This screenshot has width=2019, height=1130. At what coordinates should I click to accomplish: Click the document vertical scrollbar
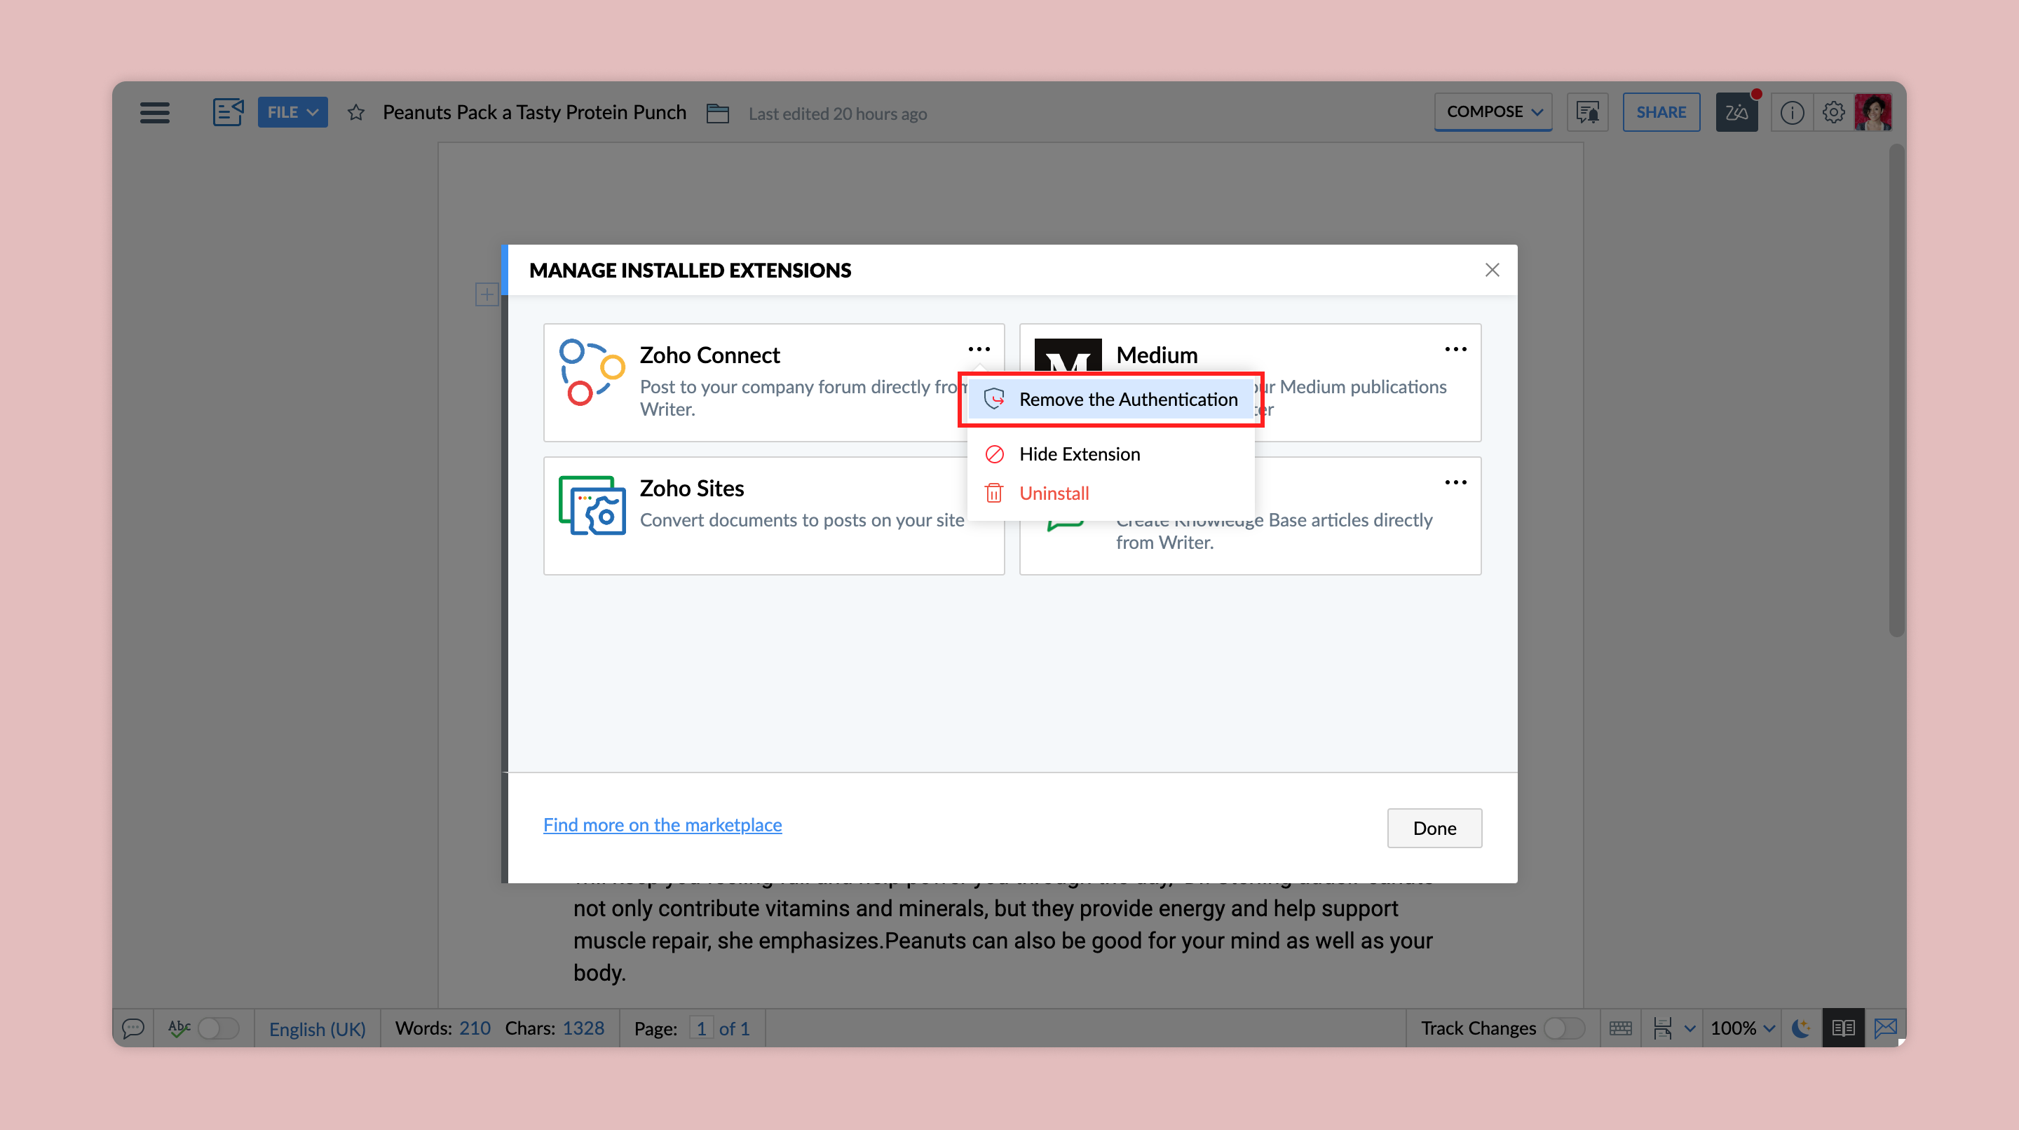pos(1896,392)
